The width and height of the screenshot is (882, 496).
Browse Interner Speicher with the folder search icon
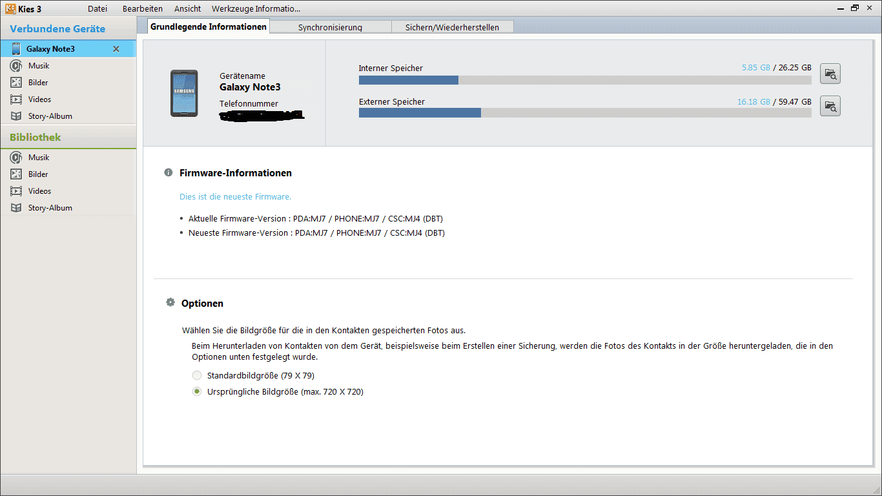point(830,74)
